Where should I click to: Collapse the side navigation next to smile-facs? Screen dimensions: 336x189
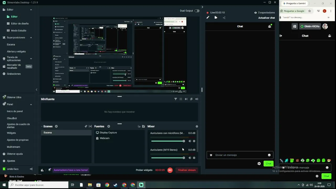click(31, 169)
